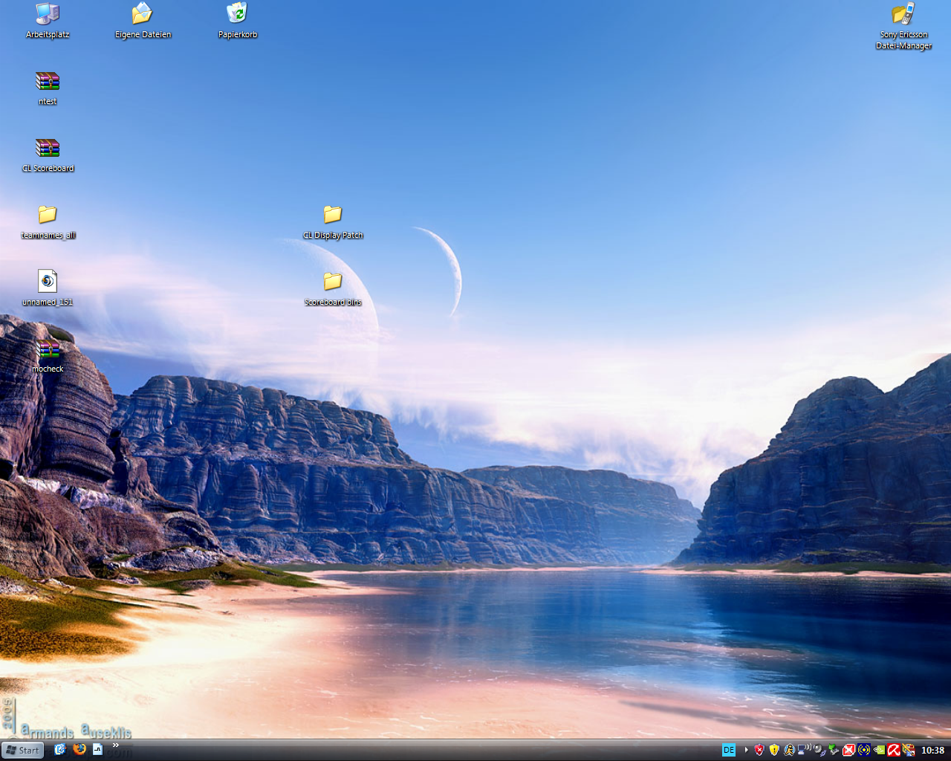Select the unnamed_151 file icon
This screenshot has height=761, width=951.
click(x=48, y=282)
